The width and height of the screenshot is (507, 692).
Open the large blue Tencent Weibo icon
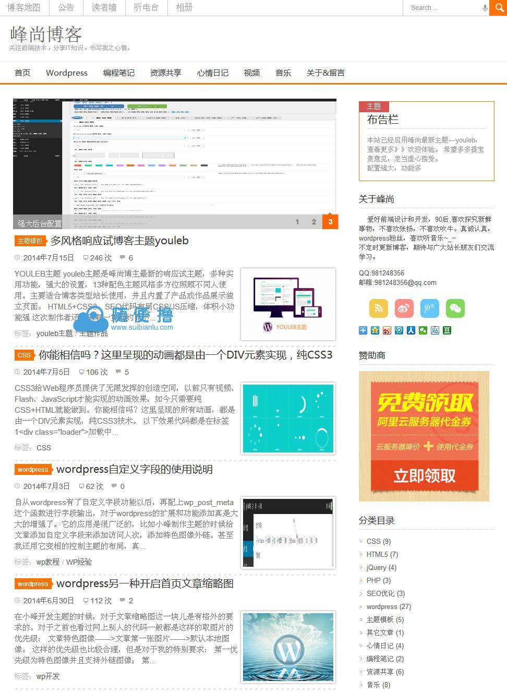pos(430,308)
